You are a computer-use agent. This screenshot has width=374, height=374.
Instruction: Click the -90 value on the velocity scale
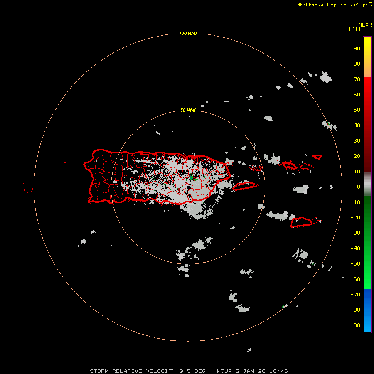point(355,325)
